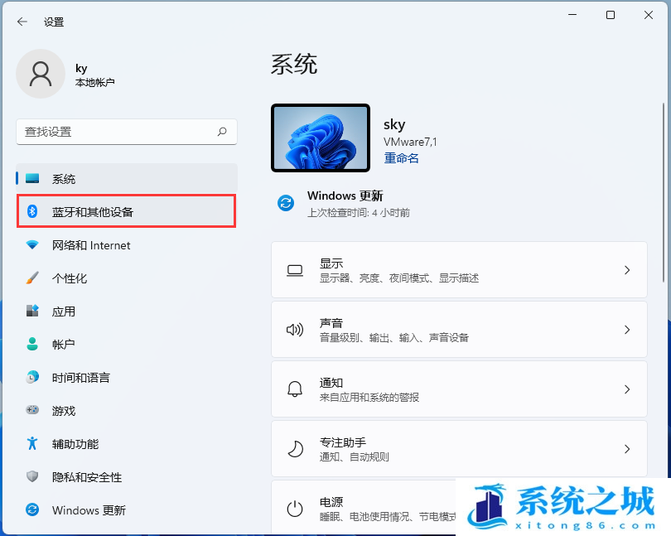Screen dimensions: 671x536
Task: Open 蓝牙和其他设备 in the sidebar
Action: click(x=127, y=211)
